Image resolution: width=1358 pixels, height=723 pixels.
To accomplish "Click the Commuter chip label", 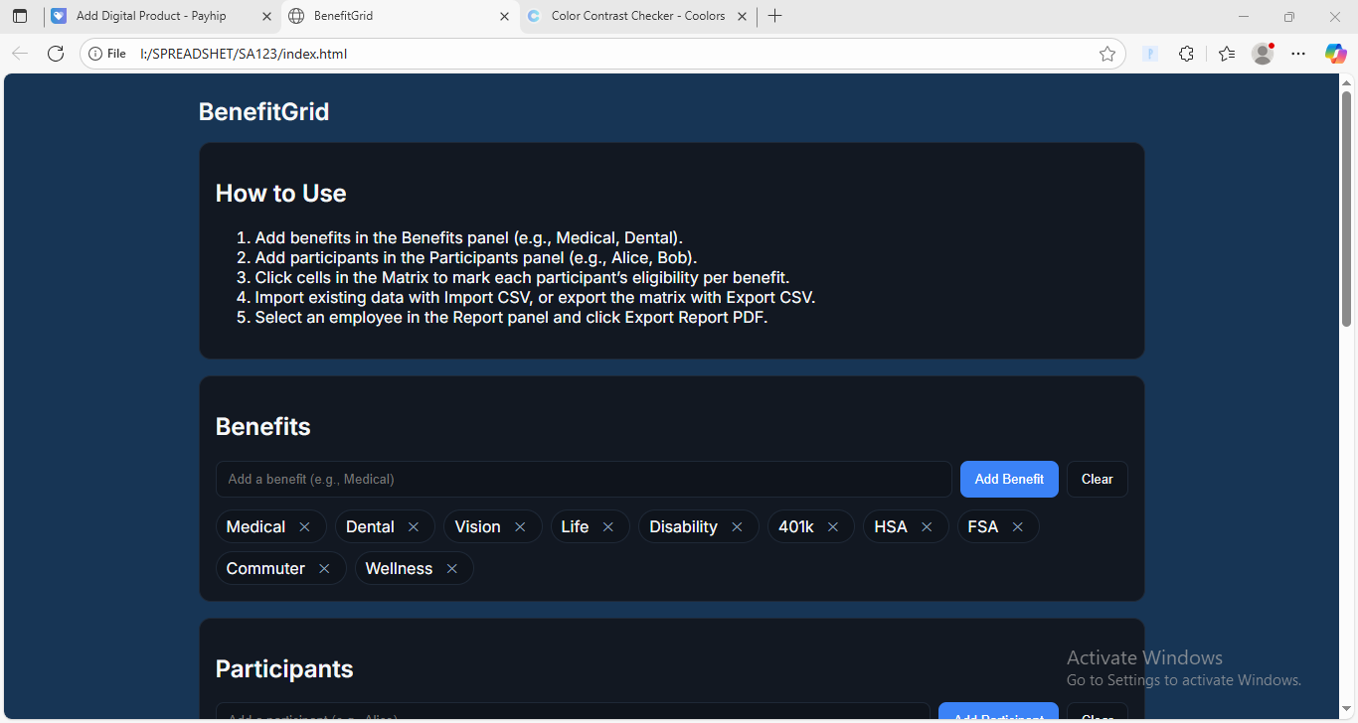I will 265,569.
